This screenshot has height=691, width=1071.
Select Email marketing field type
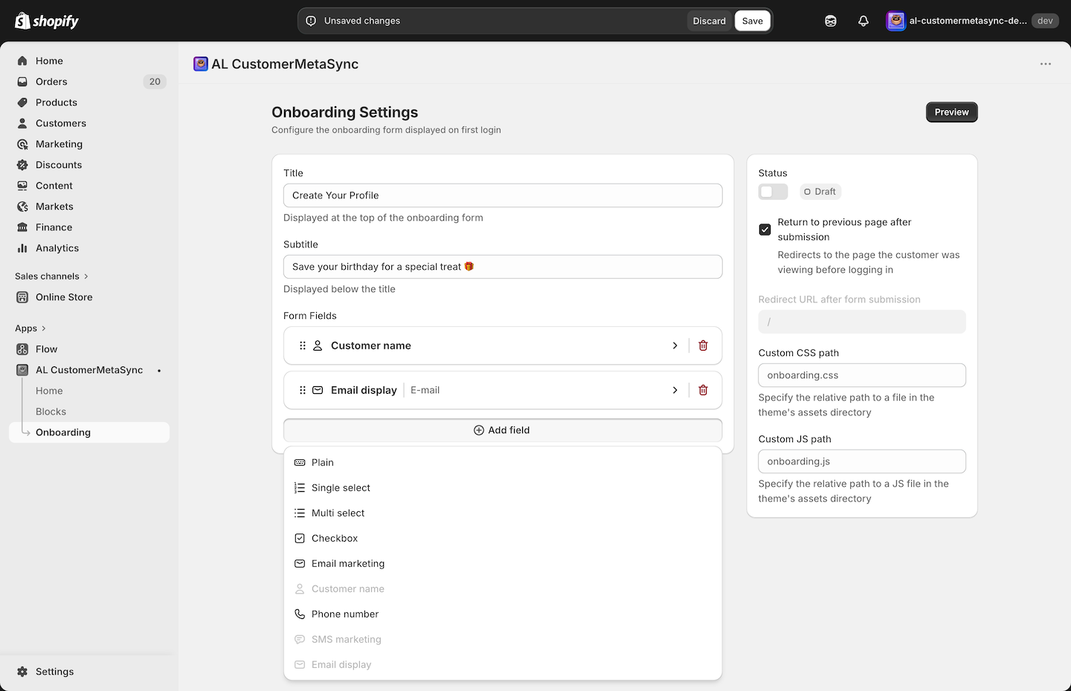[x=503, y=563]
